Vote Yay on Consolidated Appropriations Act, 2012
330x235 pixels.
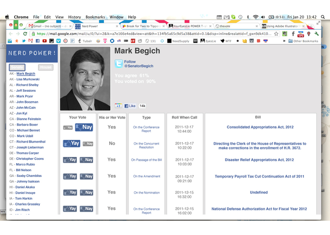click(x=68, y=127)
